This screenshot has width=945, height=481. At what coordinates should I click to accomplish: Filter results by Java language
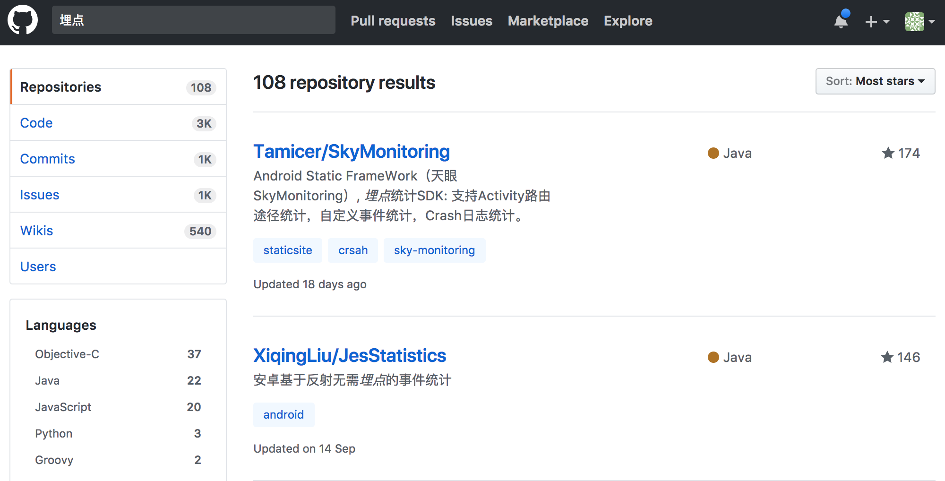pyautogui.click(x=118, y=381)
